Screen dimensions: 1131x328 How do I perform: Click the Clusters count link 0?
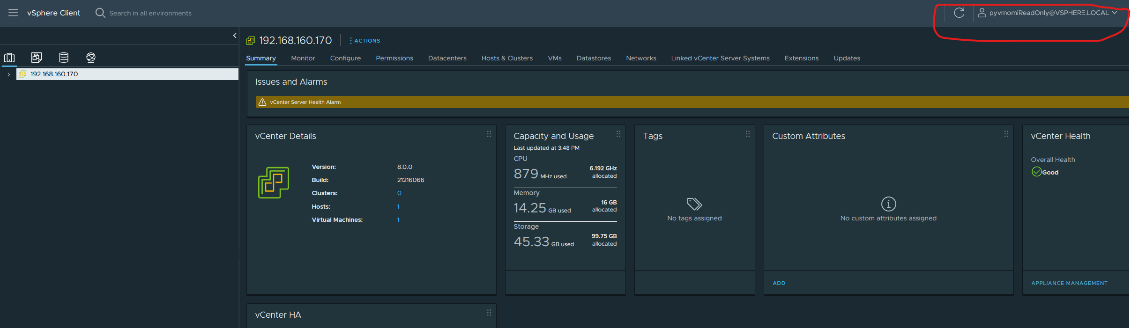coord(399,193)
